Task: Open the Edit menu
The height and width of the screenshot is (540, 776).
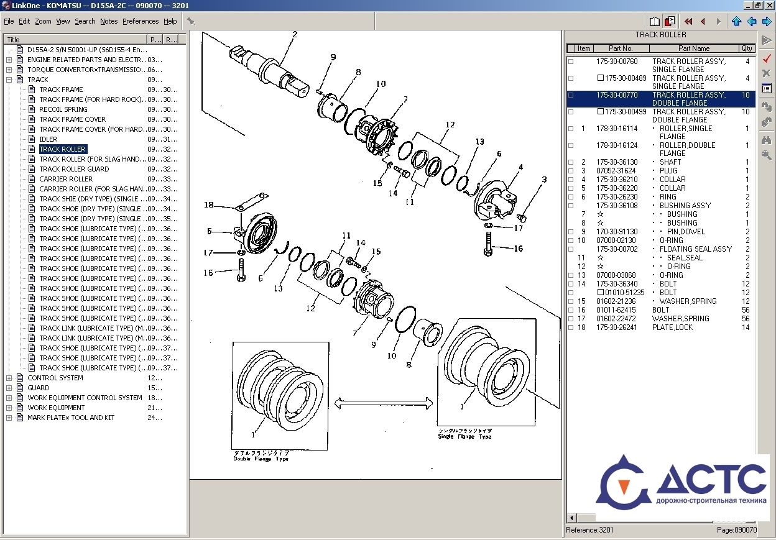Action: tap(24, 21)
